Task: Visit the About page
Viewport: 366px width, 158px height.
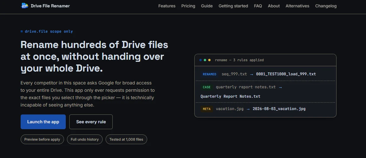Action: 274,6
